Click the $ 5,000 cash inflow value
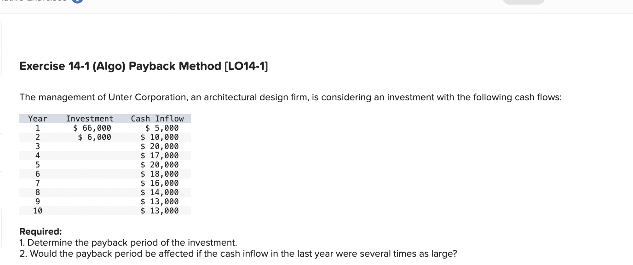Screen dimensions: 633x265 tap(162, 128)
